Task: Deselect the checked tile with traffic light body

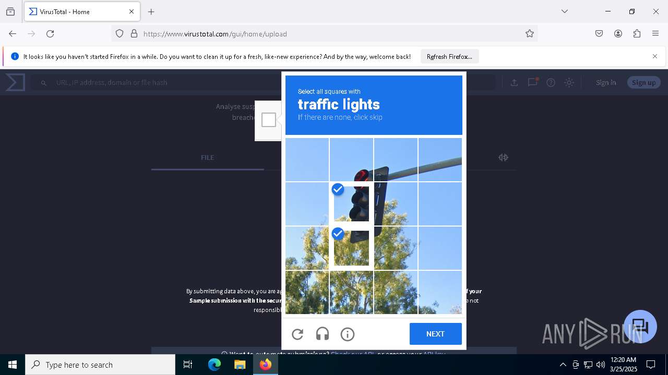Action: coord(352,204)
